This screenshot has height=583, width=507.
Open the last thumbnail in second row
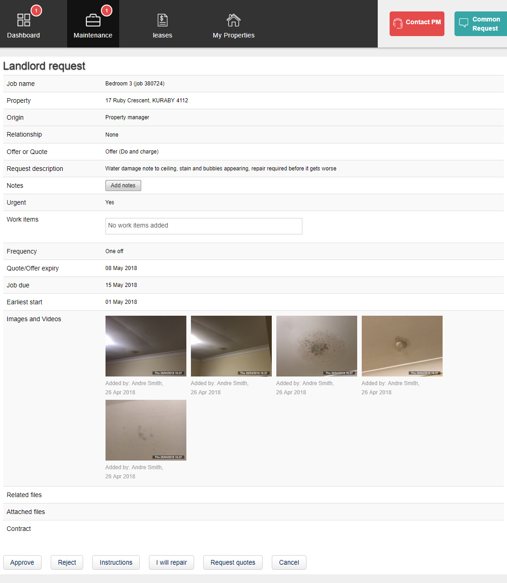point(146,430)
